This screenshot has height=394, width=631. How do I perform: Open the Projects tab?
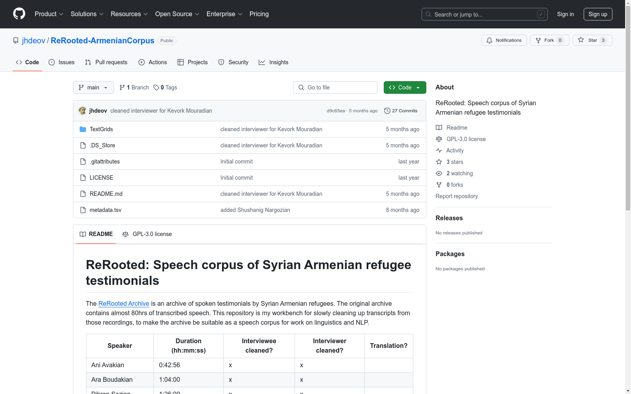click(x=192, y=62)
